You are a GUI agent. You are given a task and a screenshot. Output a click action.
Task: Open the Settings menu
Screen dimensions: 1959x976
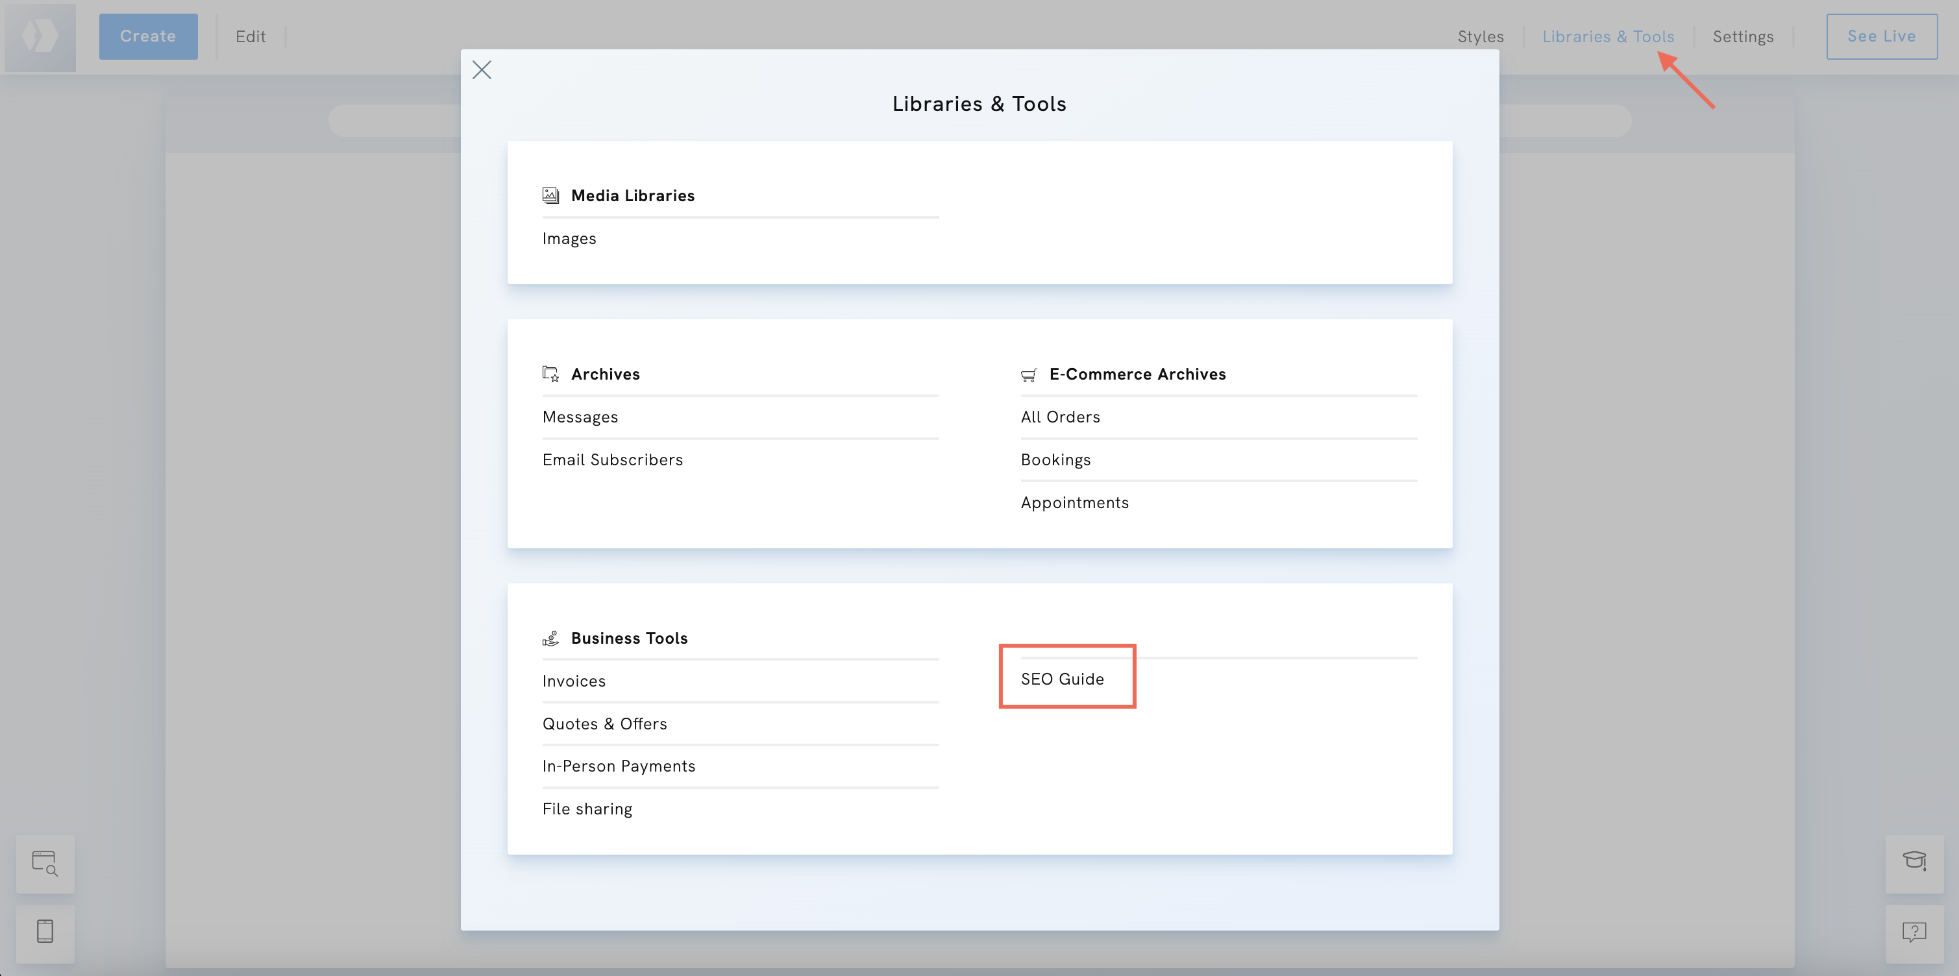1742,36
